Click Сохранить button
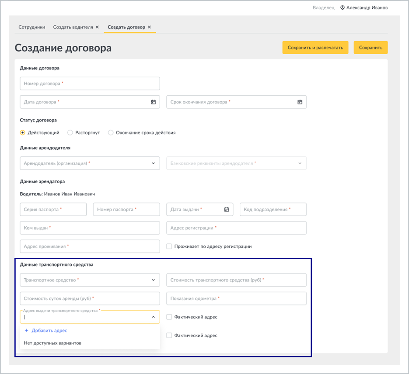 click(371, 48)
